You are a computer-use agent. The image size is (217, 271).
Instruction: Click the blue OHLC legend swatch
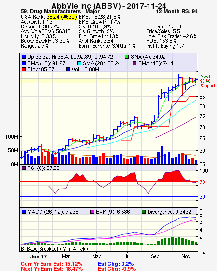[24, 57]
